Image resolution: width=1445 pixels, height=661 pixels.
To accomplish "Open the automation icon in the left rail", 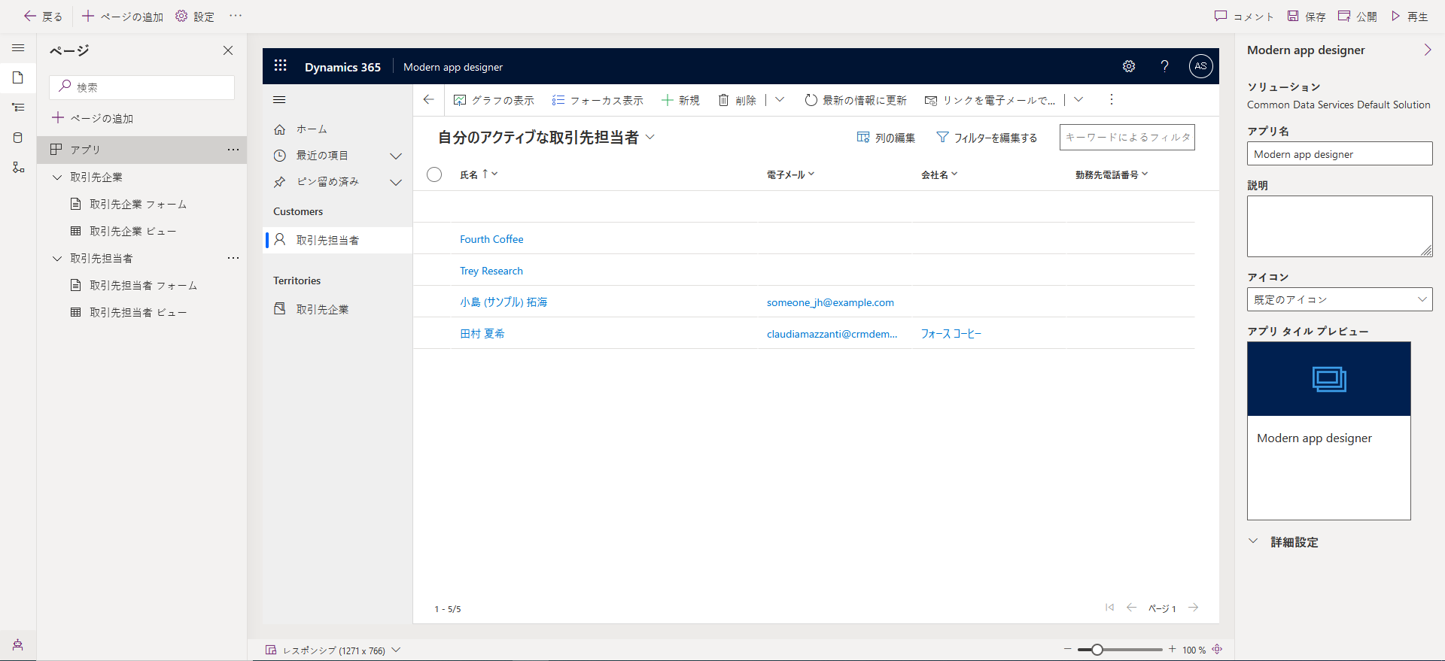I will (x=18, y=167).
